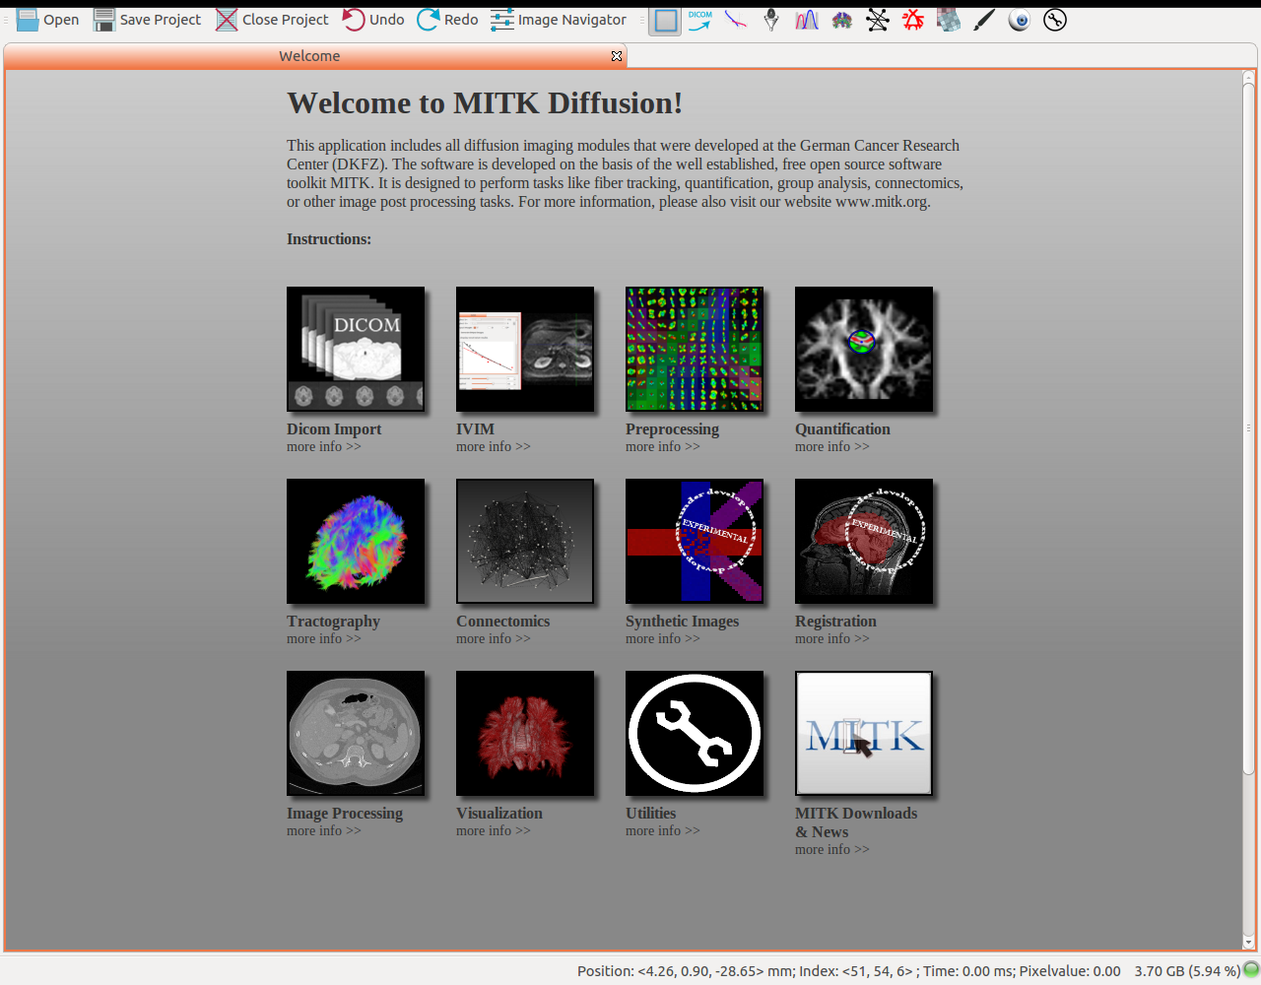Click the Connectomics network thumbnail
1261x985 pixels.
pyautogui.click(x=525, y=541)
